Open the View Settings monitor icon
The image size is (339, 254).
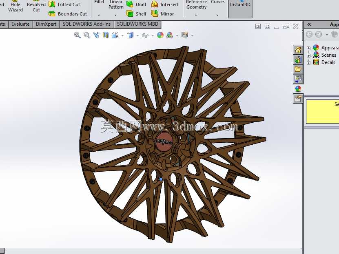(x=185, y=35)
